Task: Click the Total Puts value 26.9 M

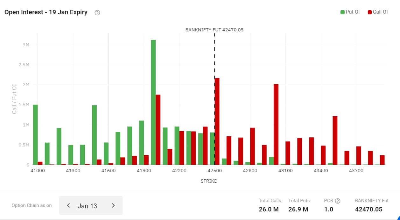Action: pyautogui.click(x=298, y=209)
